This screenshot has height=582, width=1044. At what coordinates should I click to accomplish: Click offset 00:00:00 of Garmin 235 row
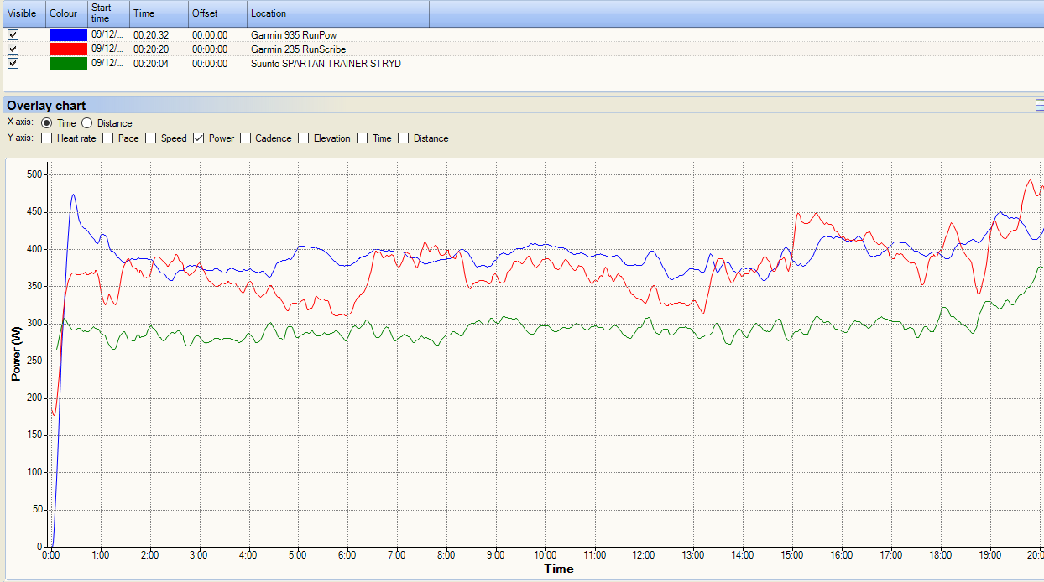[210, 49]
